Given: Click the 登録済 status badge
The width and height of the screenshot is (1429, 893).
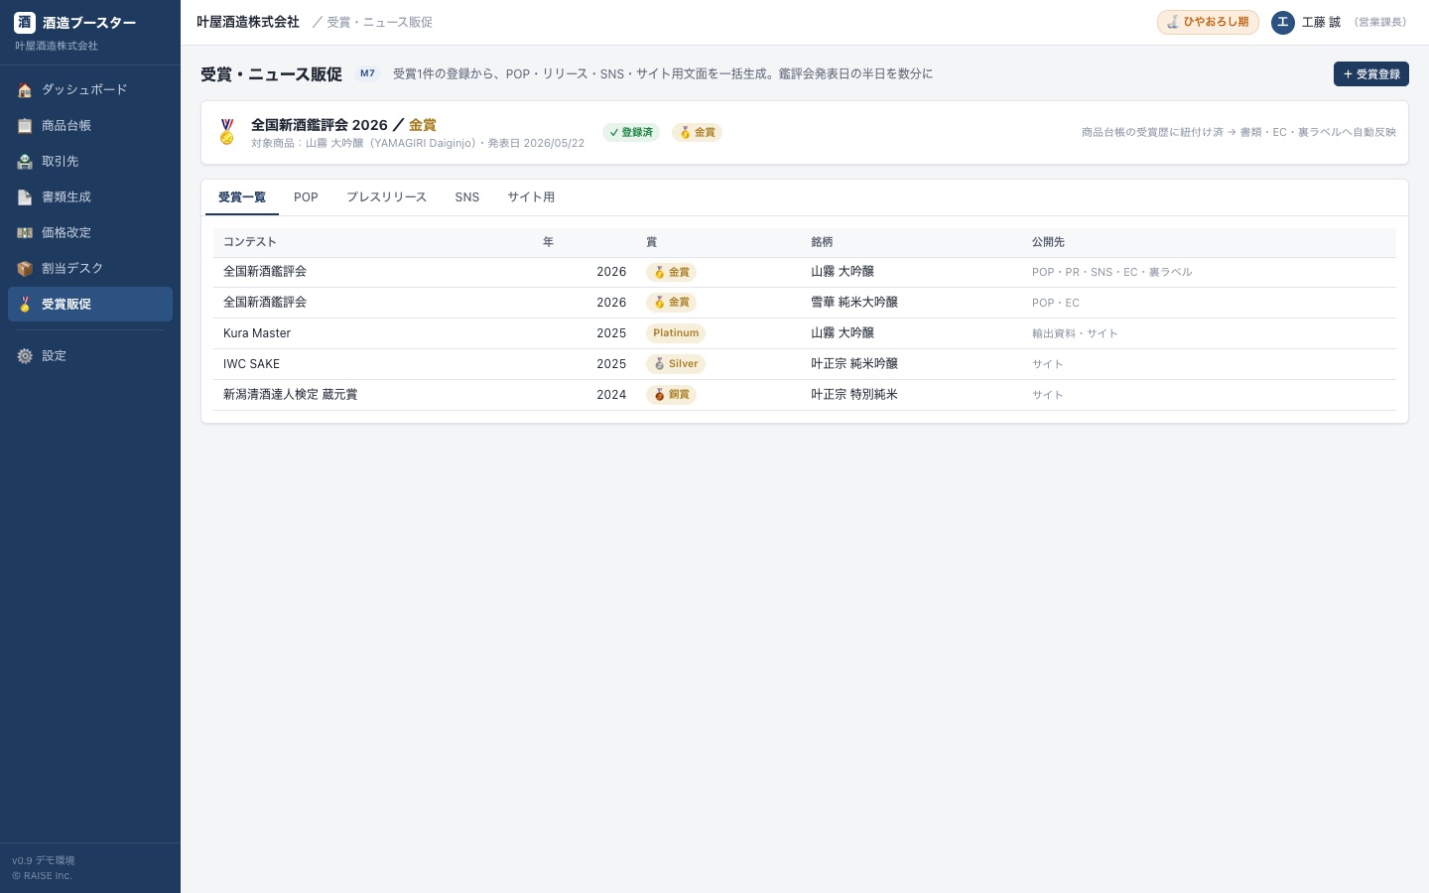Looking at the screenshot, I should pos(631,132).
